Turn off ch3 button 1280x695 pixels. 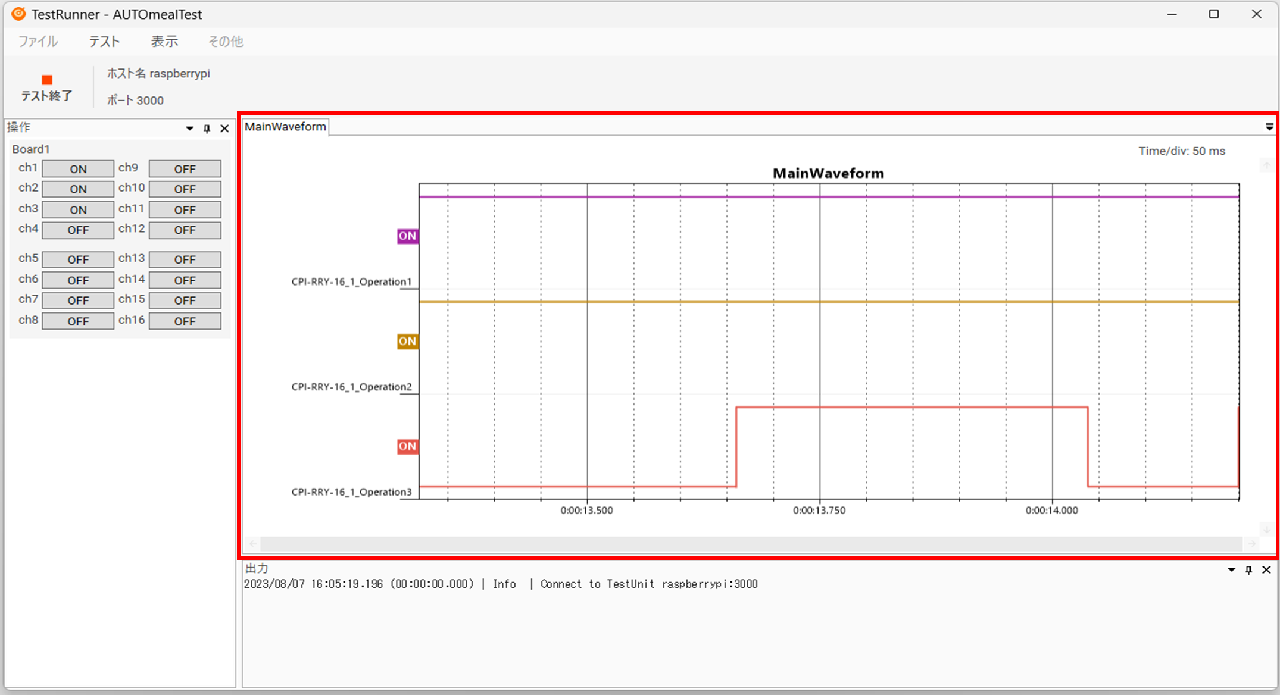(78, 210)
